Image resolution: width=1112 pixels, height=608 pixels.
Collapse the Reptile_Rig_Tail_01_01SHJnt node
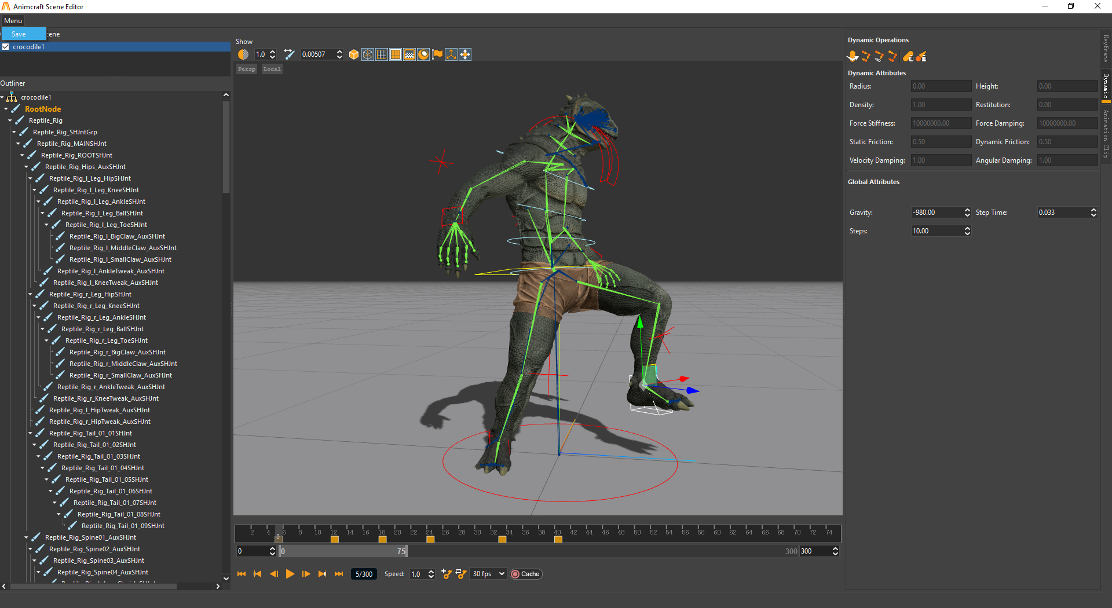30,433
